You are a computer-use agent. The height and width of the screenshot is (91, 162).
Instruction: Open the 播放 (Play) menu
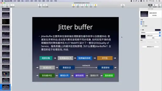coord(44,1)
